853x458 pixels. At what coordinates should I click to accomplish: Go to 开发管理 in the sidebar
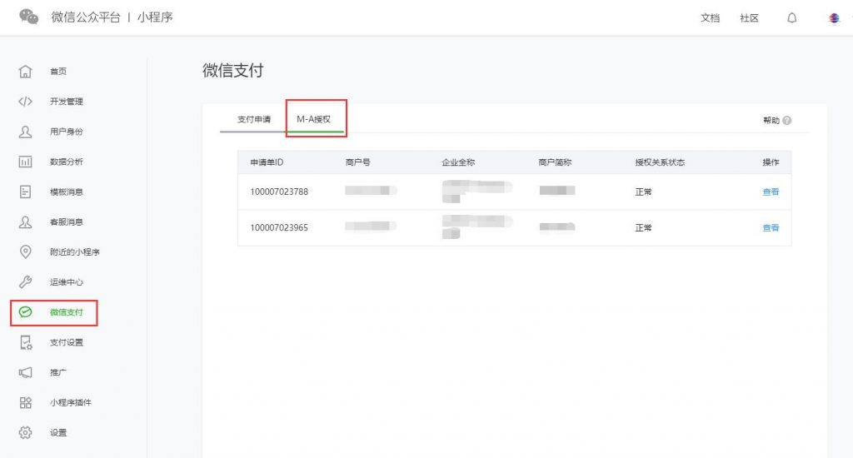[x=67, y=101]
